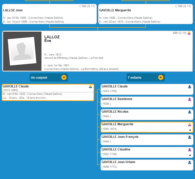Select child GAVOILLE Jean Urbain's name
The width and height of the screenshot is (195, 179).
click(118, 162)
